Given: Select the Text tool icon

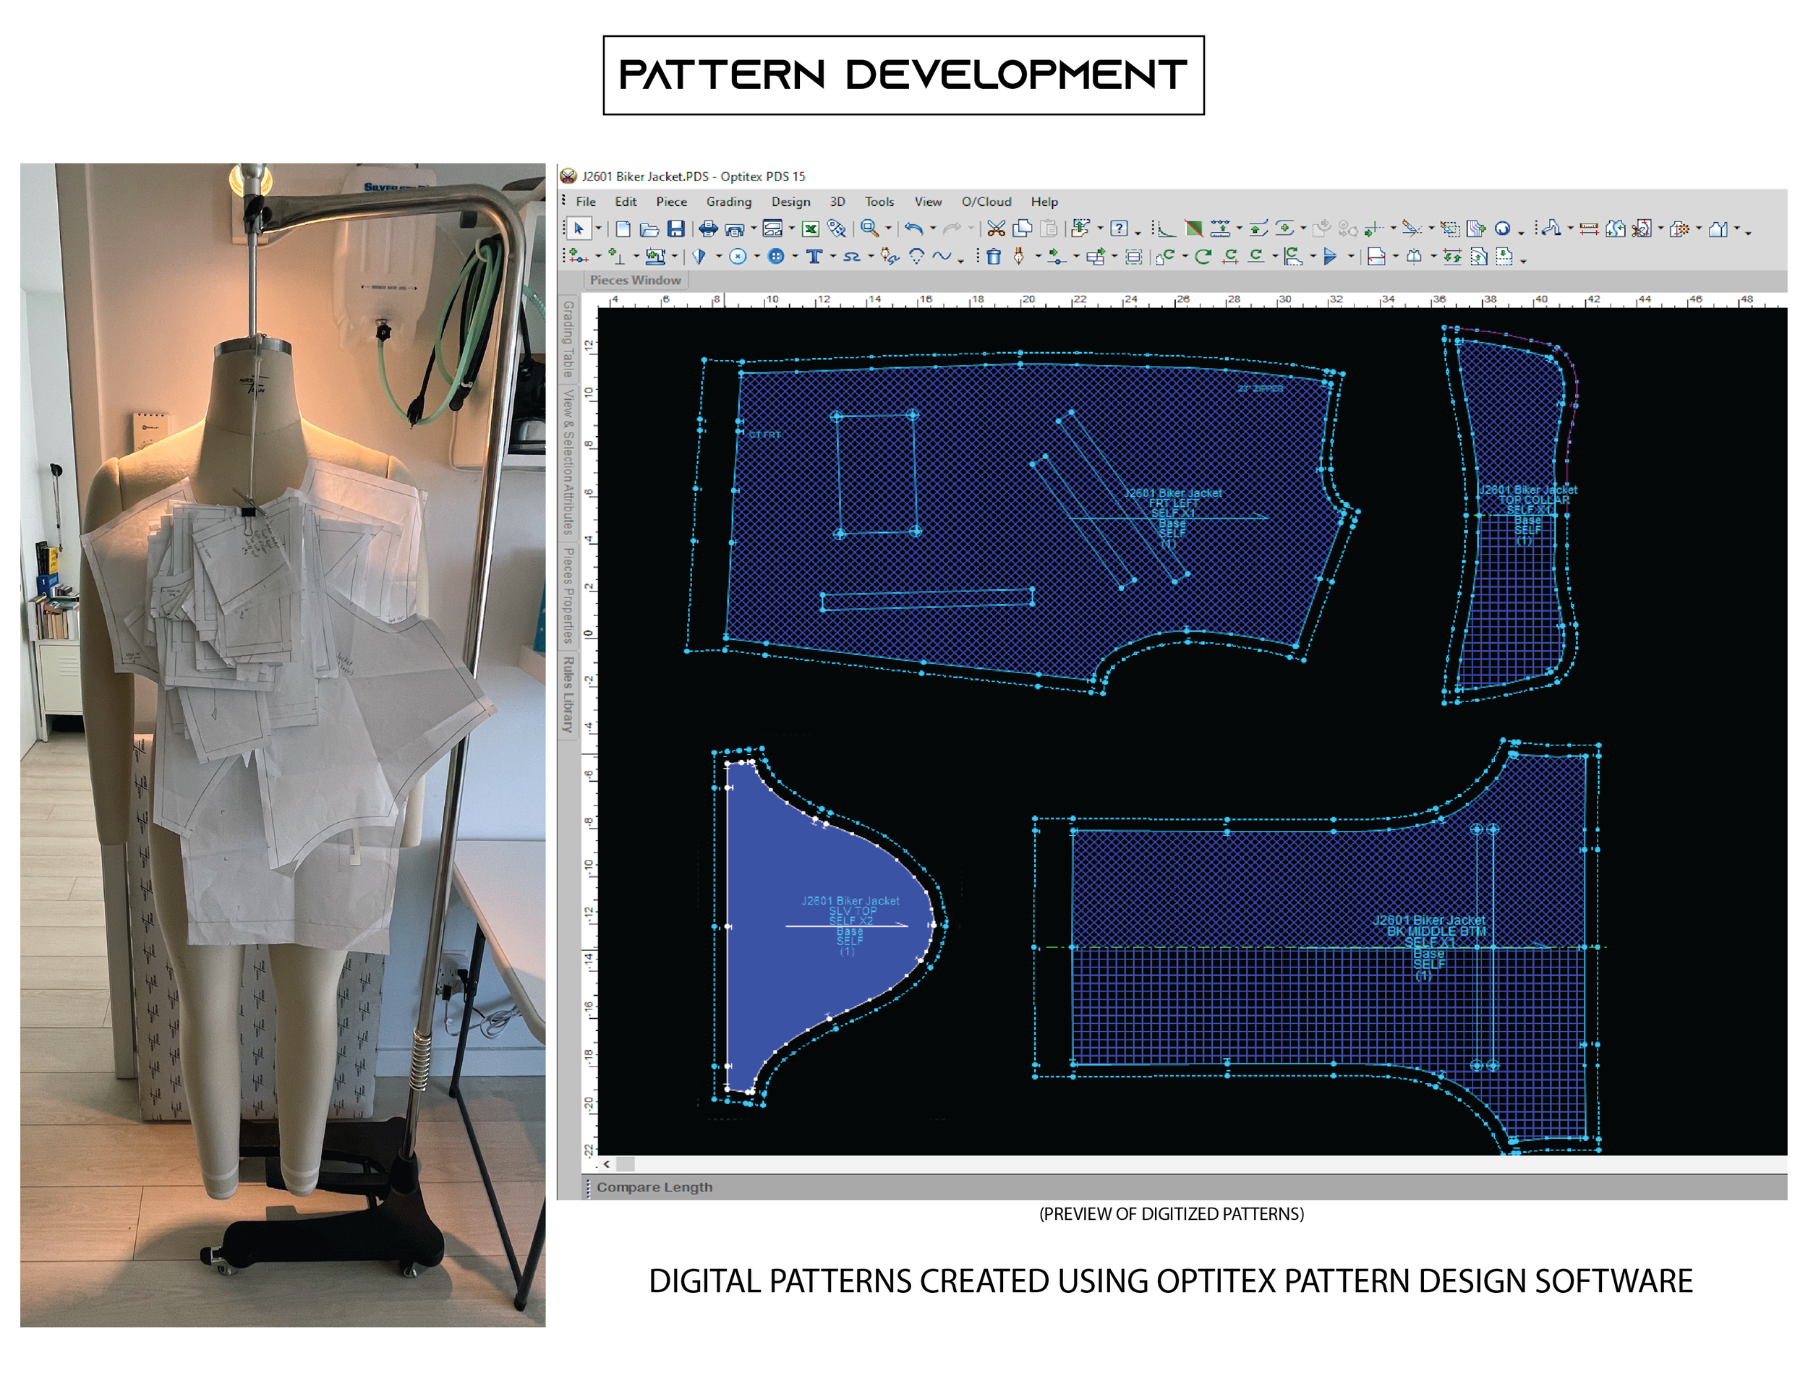Looking at the screenshot, I should click(814, 257).
